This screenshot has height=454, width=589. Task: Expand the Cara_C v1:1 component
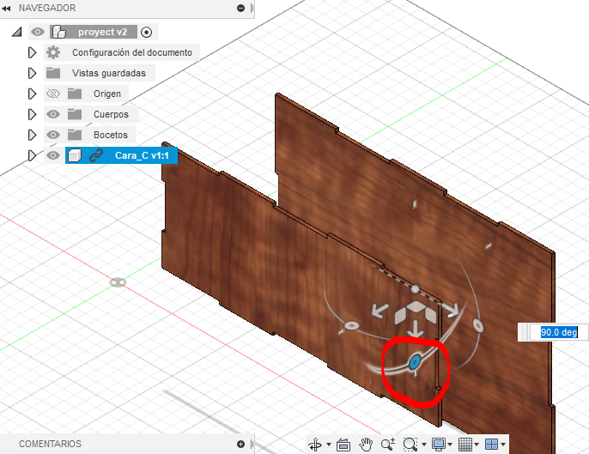click(32, 155)
